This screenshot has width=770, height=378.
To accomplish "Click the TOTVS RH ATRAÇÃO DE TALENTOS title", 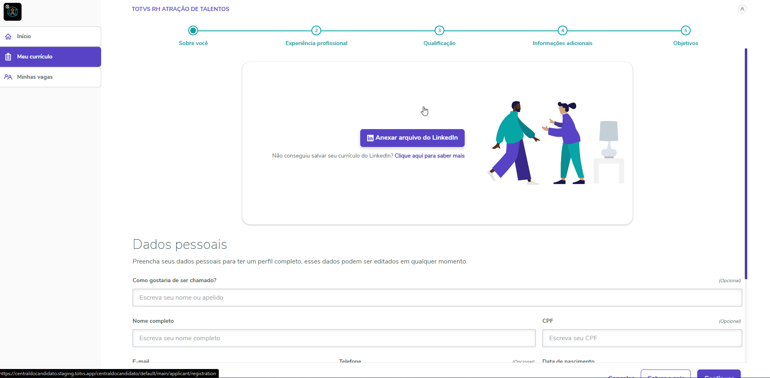I will 181,9.
